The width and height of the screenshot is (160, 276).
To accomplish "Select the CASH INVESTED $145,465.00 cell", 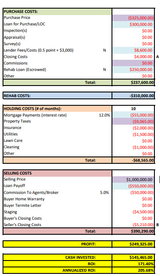I will pyautogui.click(x=133, y=258).
